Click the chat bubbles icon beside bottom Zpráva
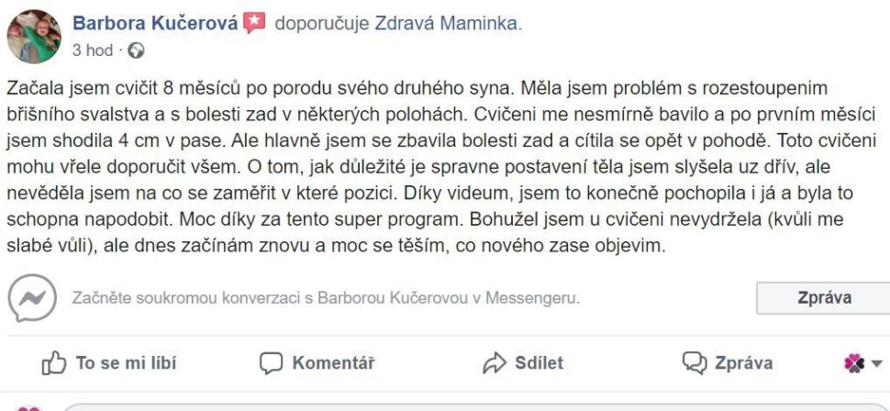 (694, 363)
